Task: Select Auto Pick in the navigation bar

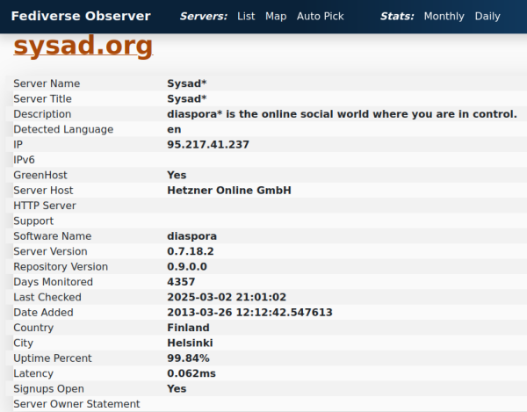Action: (x=320, y=16)
